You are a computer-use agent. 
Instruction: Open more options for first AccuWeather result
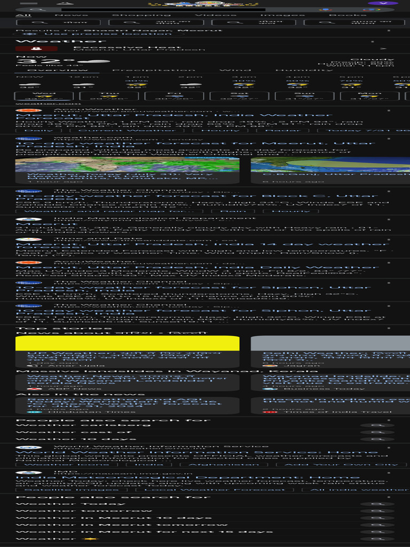click(389, 111)
